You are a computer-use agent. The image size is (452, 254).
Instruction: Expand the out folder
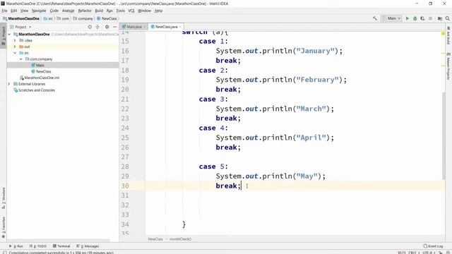(15, 47)
